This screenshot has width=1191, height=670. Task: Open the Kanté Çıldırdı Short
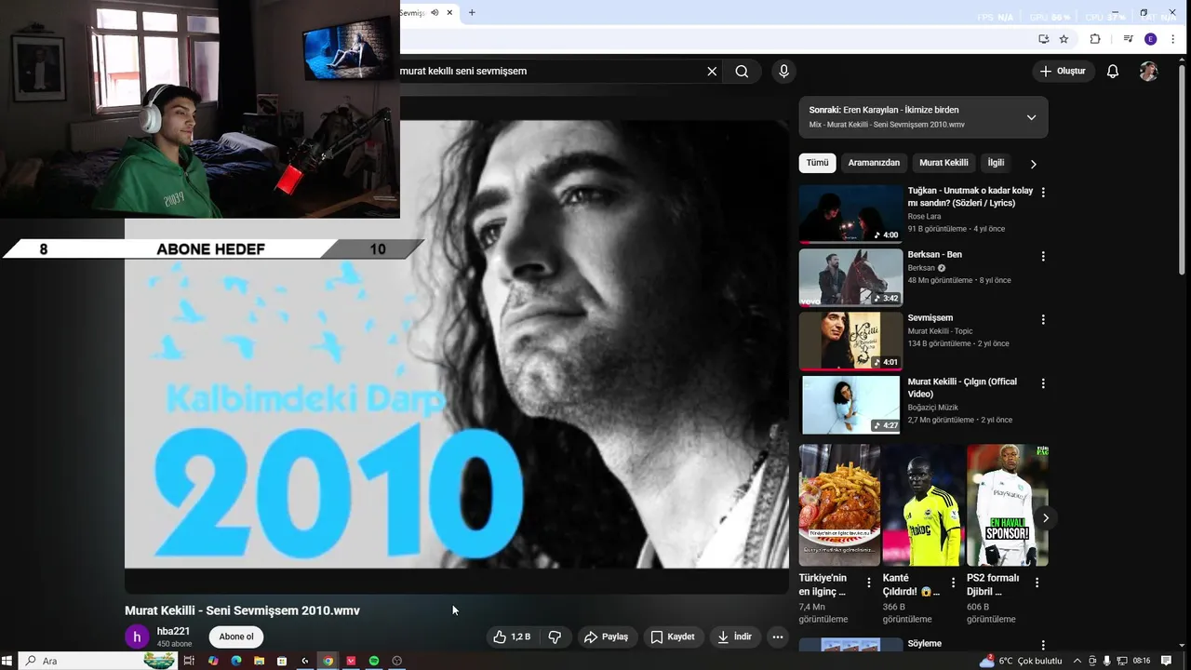(923, 505)
